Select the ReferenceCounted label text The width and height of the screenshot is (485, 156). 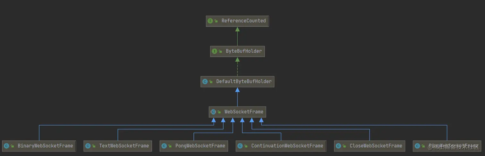point(243,21)
